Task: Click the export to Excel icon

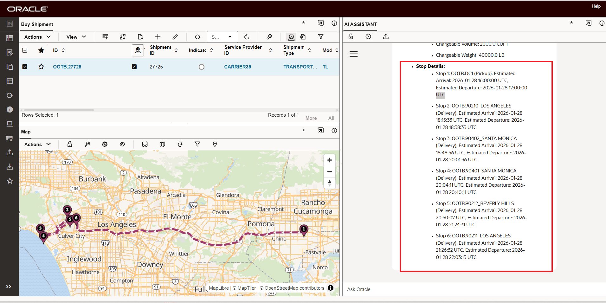Action: tap(303, 37)
